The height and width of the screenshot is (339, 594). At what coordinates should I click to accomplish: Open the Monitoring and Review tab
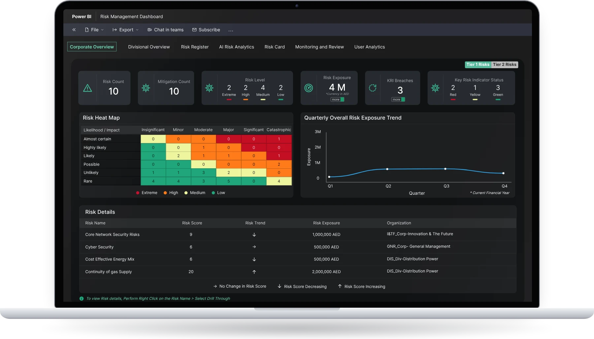[x=319, y=47]
